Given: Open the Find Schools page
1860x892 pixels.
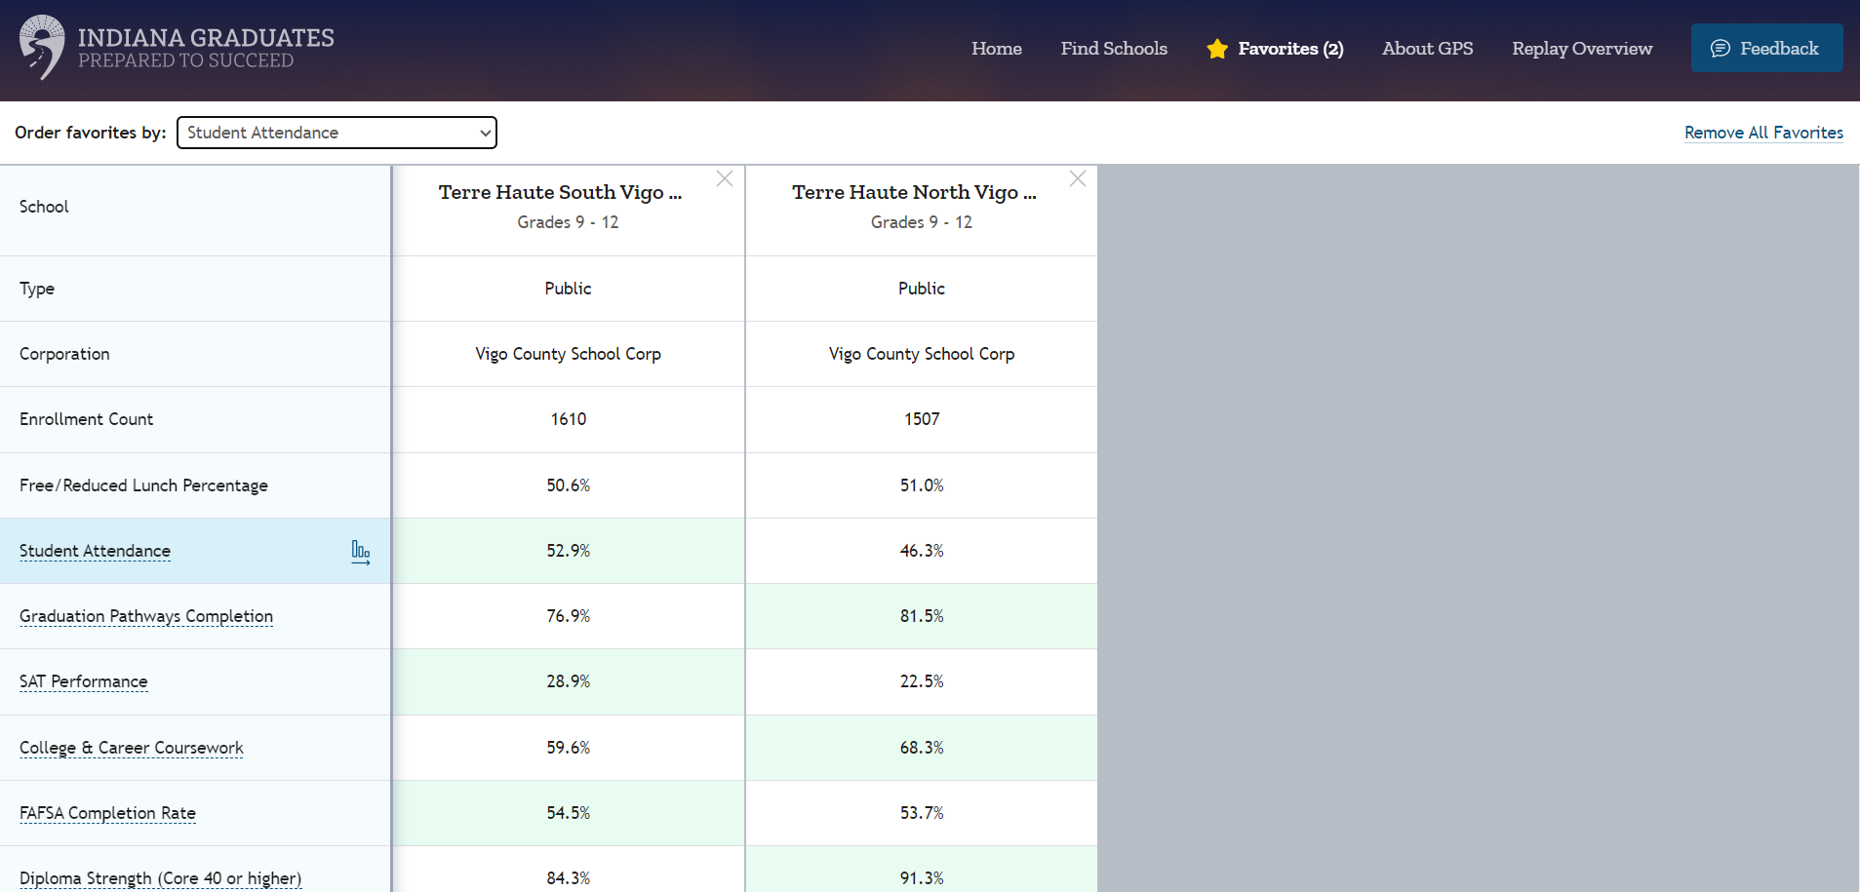Looking at the screenshot, I should pos(1114,48).
